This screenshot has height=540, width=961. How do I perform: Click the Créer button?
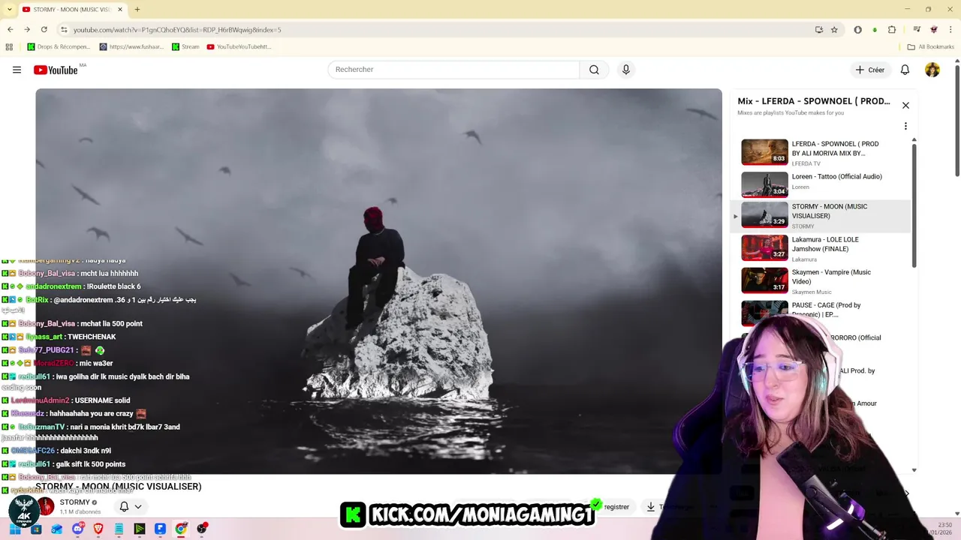click(x=870, y=70)
